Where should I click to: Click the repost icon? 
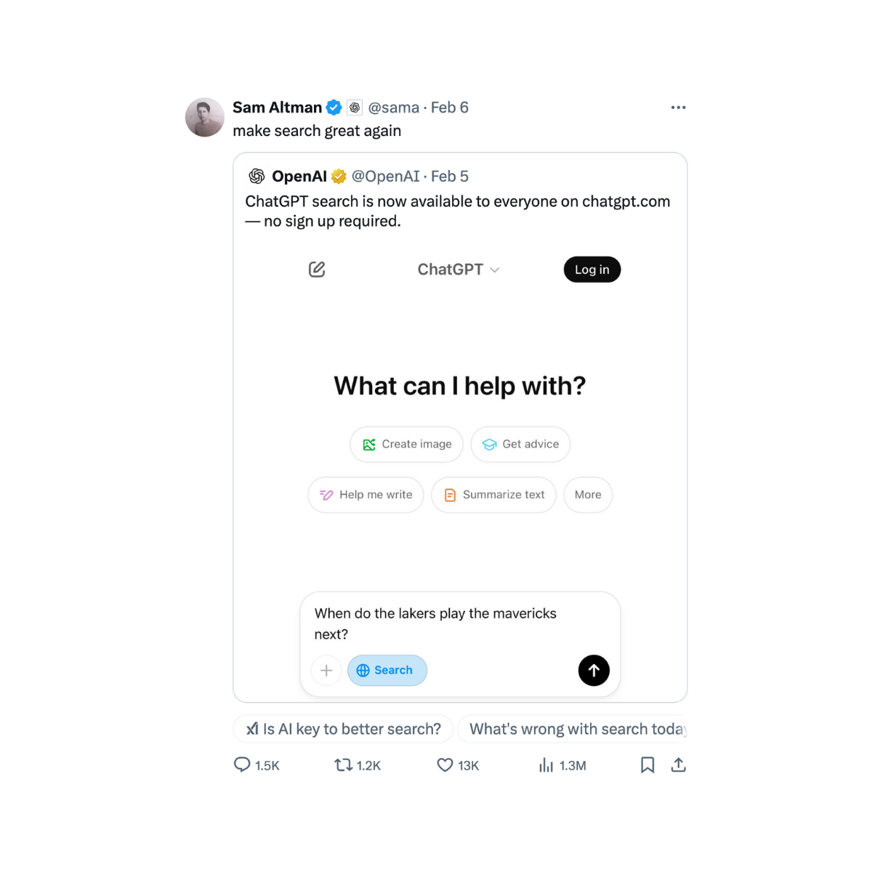coord(343,764)
